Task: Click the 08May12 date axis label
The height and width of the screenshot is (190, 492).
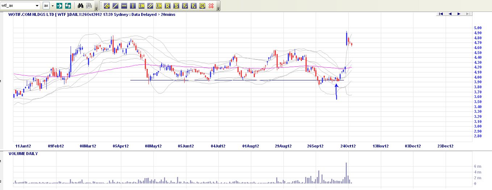Action: coord(154,146)
